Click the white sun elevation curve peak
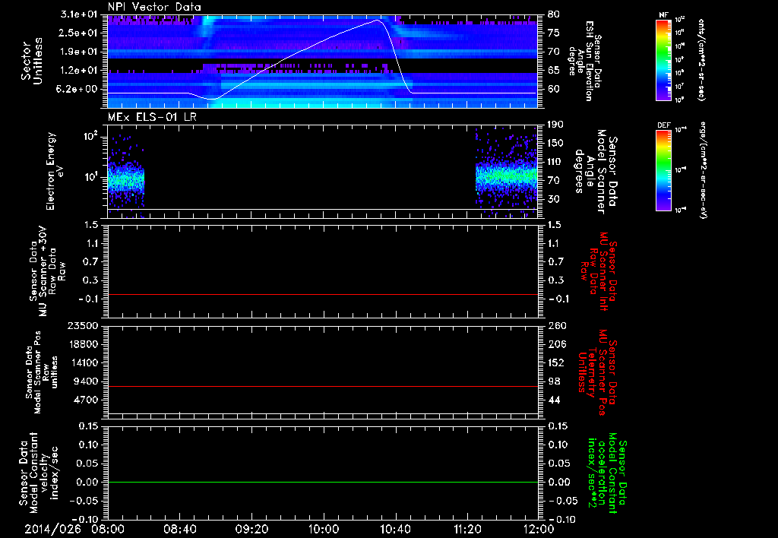The image size is (778, 538). pos(378,21)
